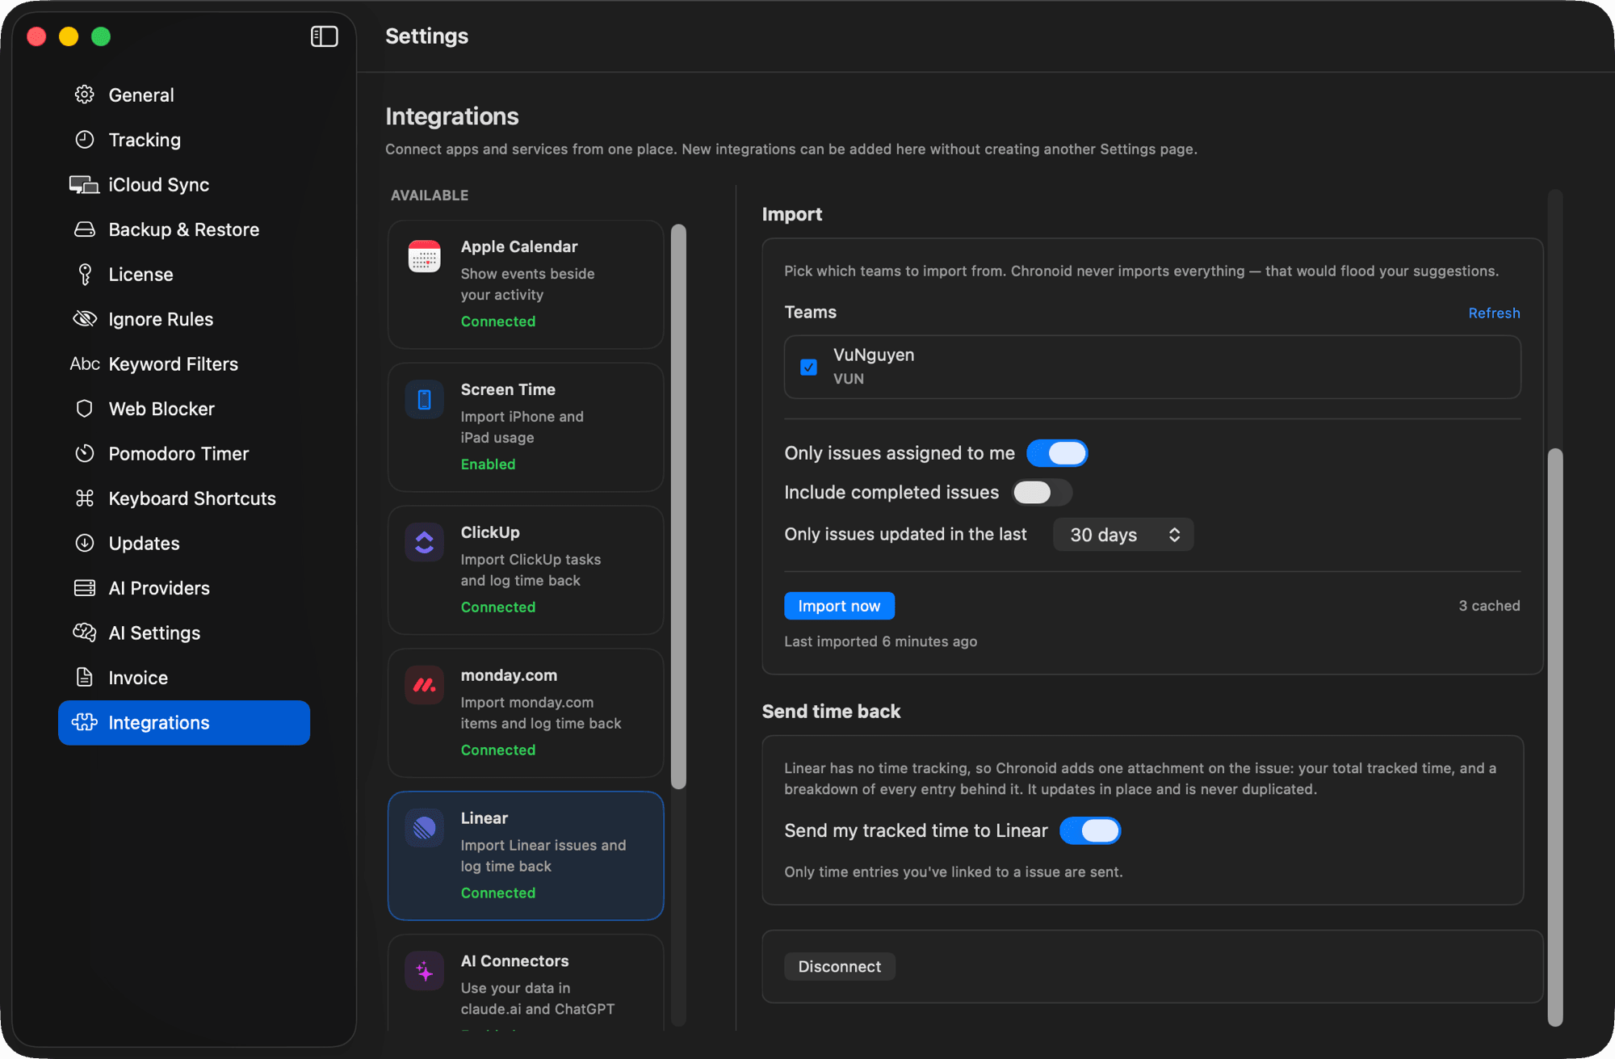This screenshot has width=1615, height=1059.
Task: Open General settings page
Action: click(184, 95)
